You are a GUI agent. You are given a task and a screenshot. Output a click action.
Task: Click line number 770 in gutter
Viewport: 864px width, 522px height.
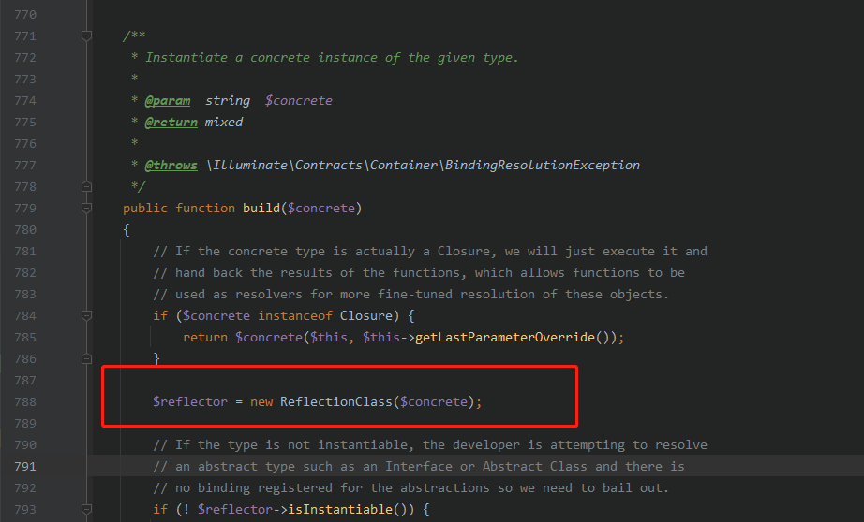(25, 15)
